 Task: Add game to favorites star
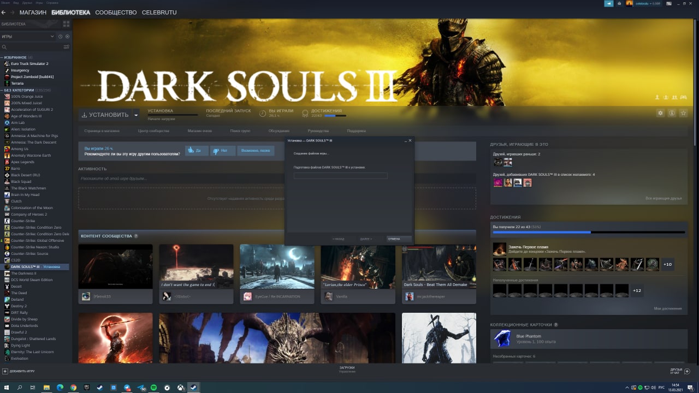(683, 113)
